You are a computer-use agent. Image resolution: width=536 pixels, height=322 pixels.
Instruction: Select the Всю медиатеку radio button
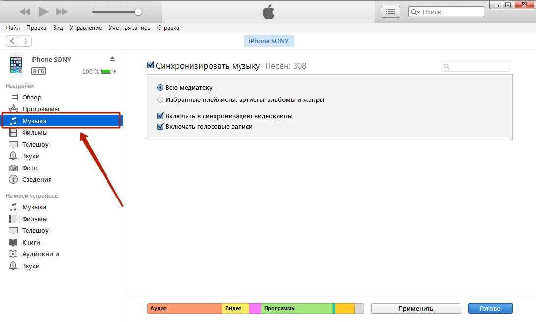click(x=160, y=87)
